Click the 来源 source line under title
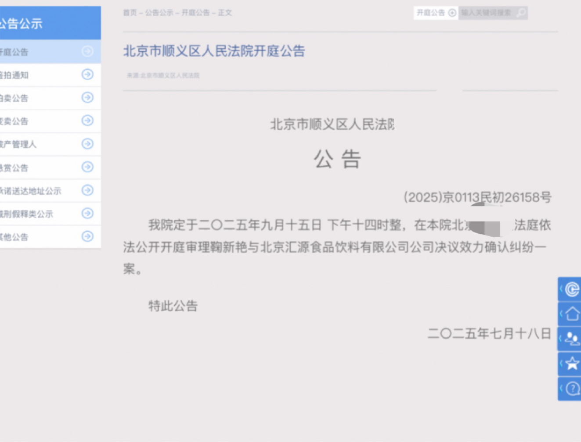Image resolution: width=581 pixels, height=442 pixels. (x=163, y=75)
